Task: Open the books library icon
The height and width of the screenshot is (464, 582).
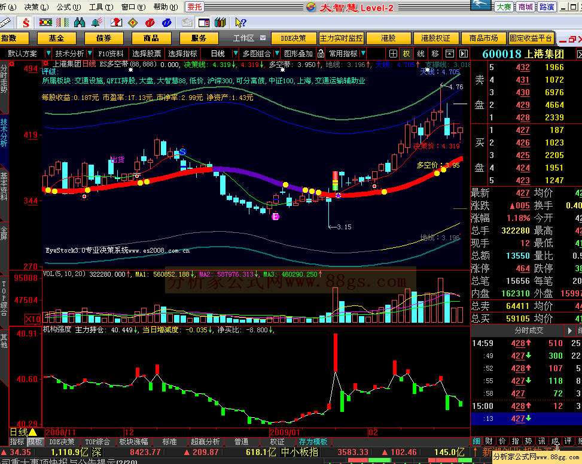Action: point(220,23)
